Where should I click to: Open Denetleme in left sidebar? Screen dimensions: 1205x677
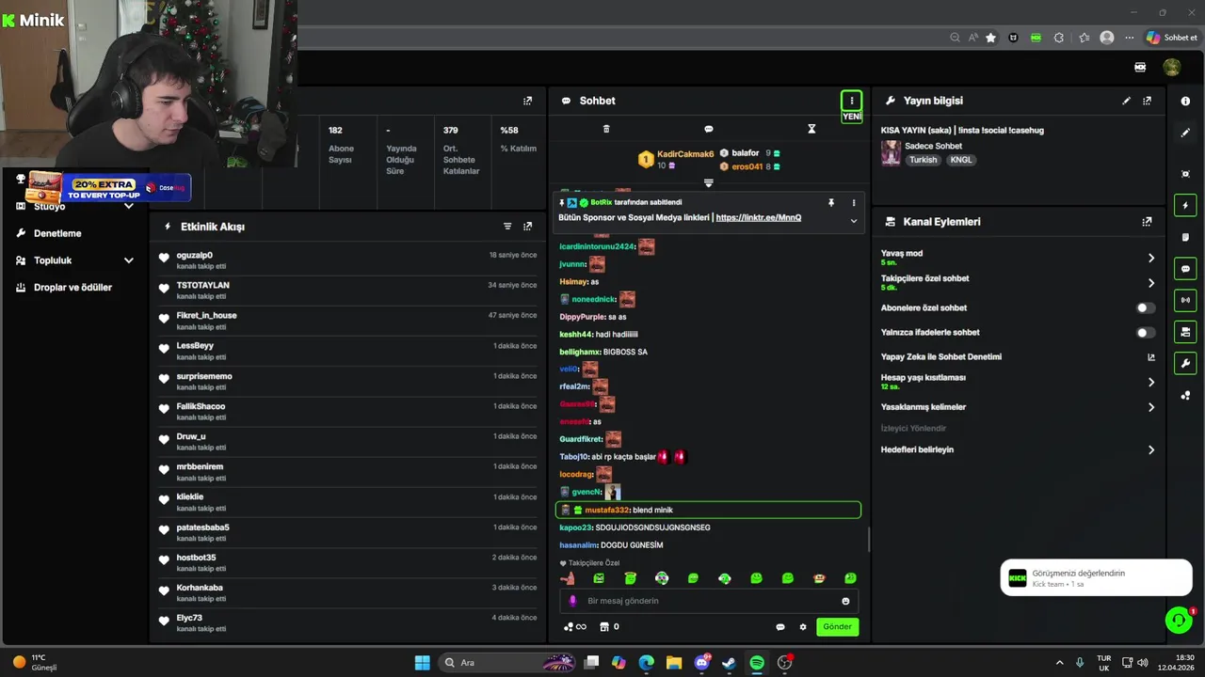[x=57, y=233]
